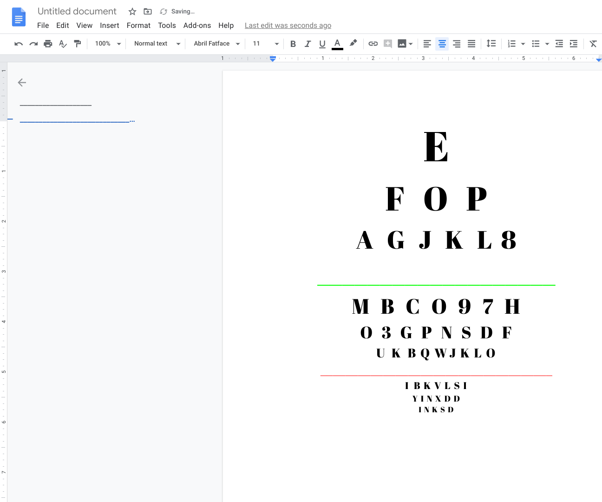Click the 'U K B Q W J K L O' line
The image size is (602, 502).
point(436,353)
